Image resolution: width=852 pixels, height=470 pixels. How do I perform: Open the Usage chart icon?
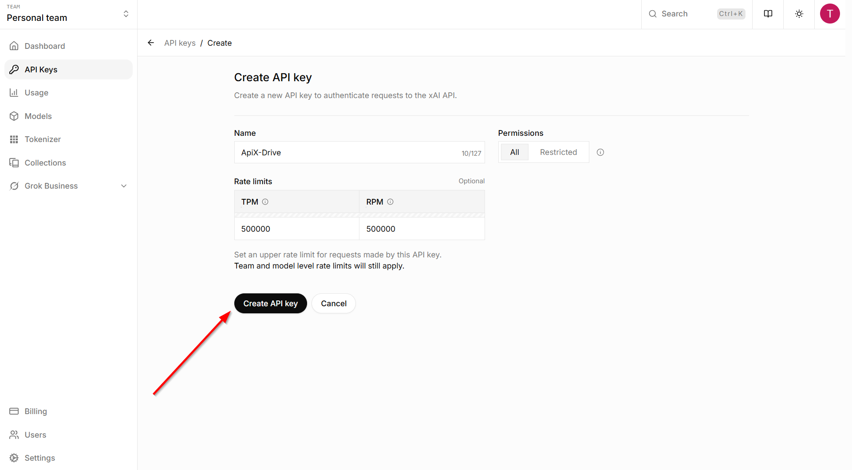(15, 92)
